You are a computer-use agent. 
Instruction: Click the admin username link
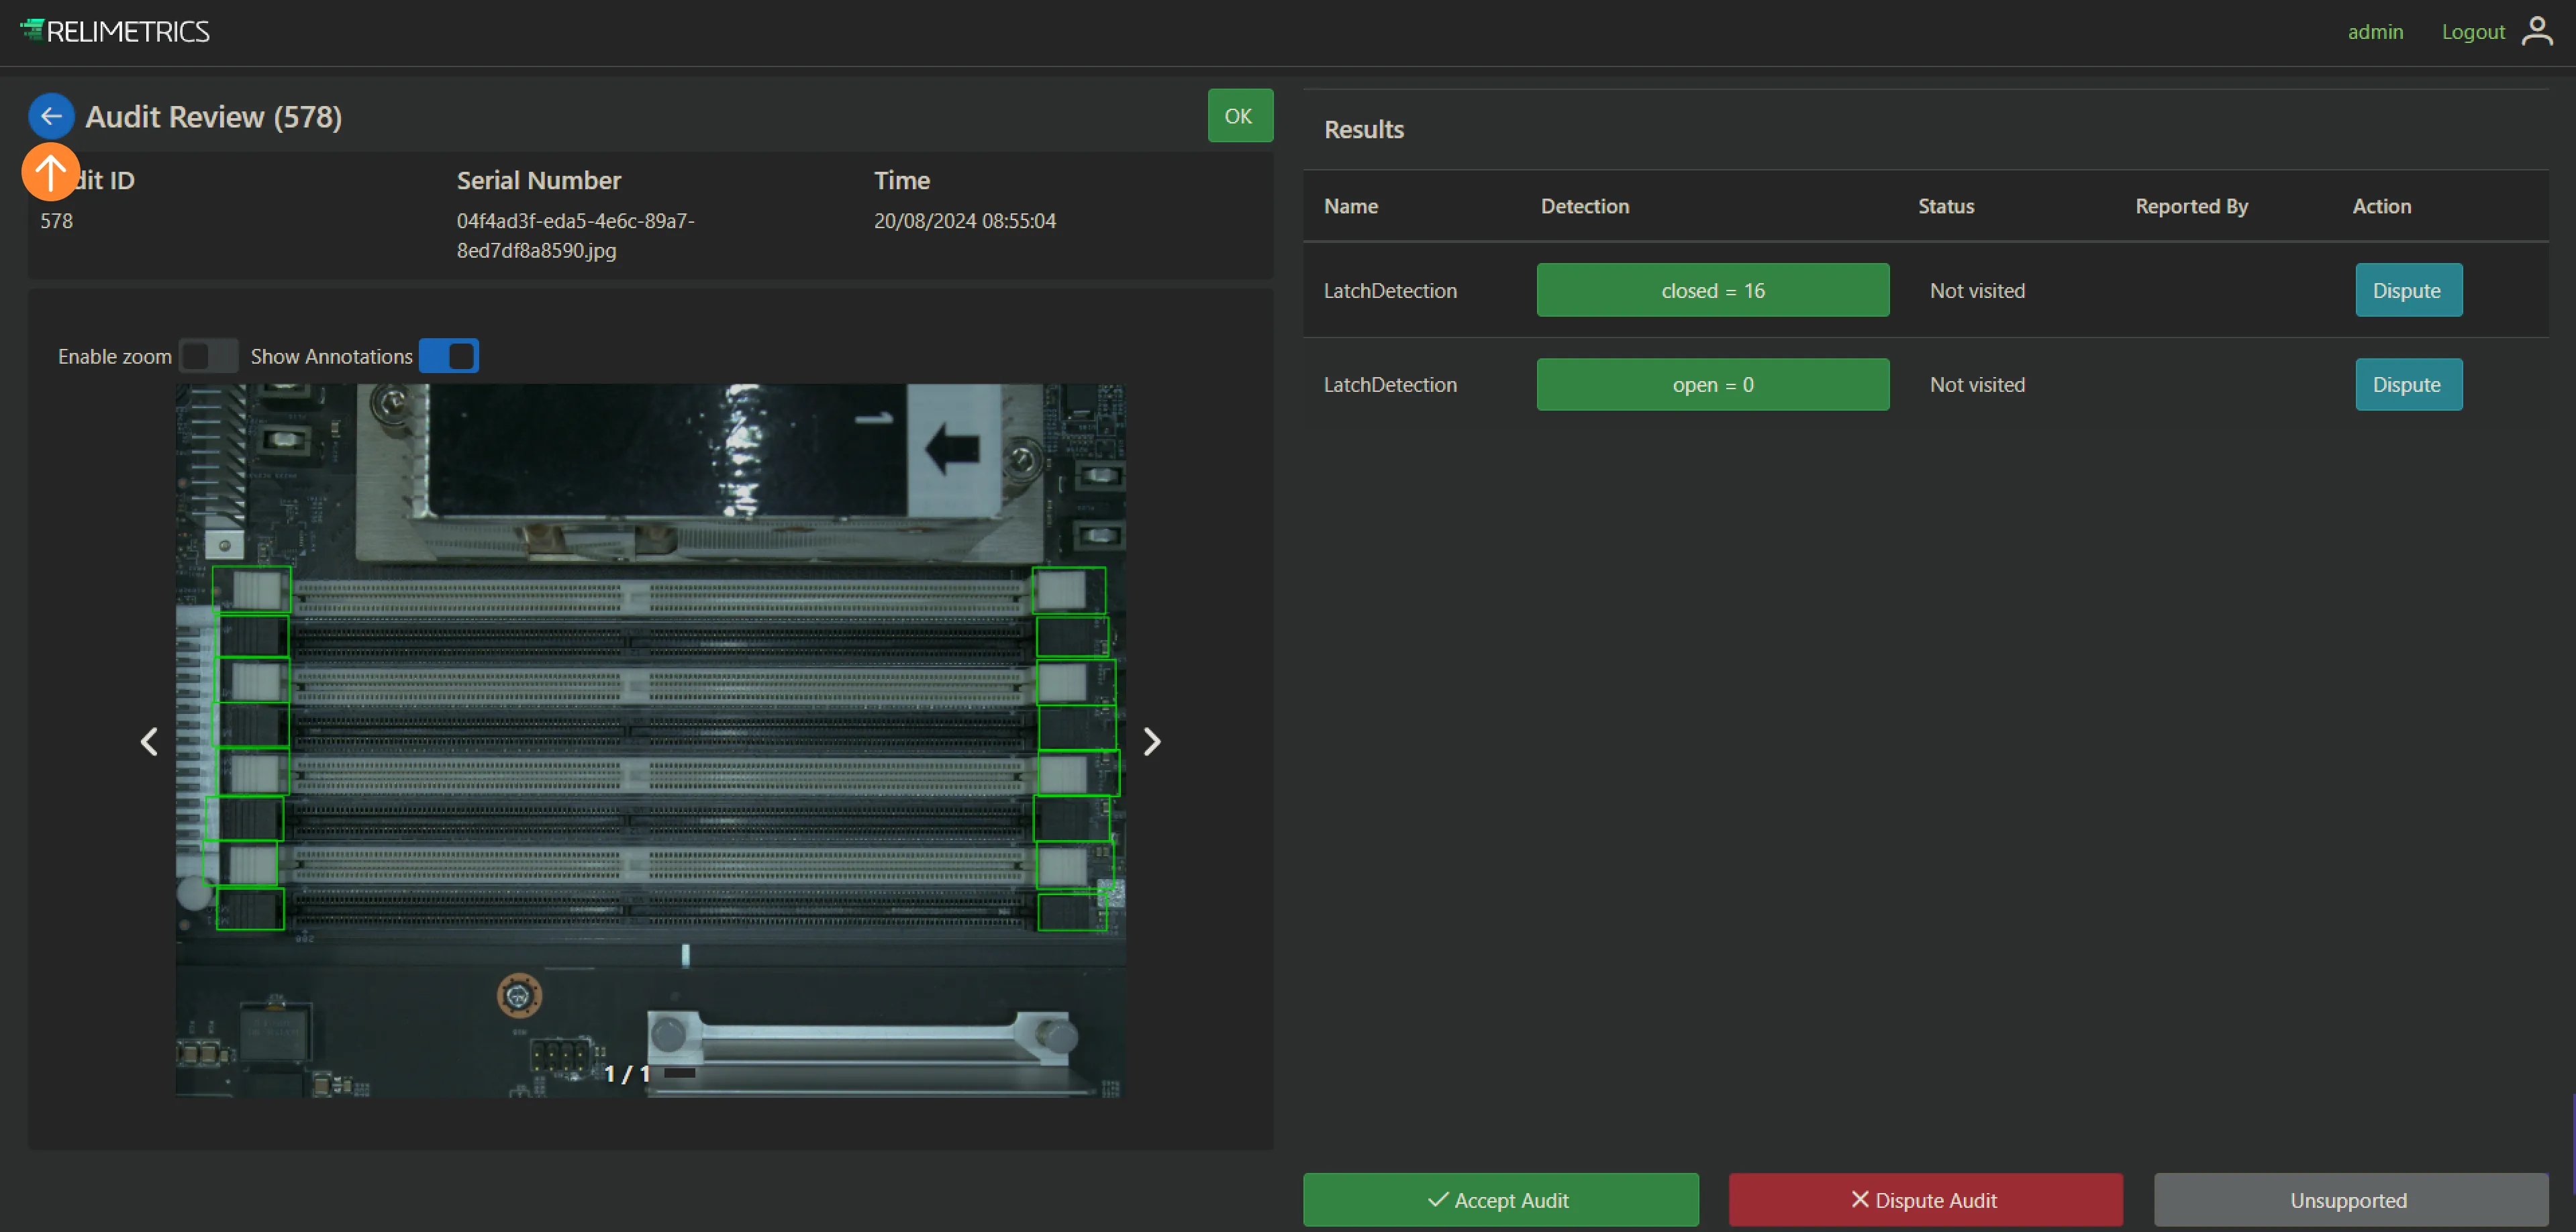[x=2375, y=32]
